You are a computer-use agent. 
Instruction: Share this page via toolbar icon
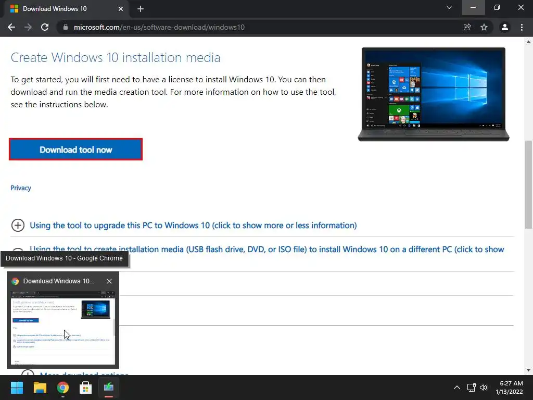467,27
